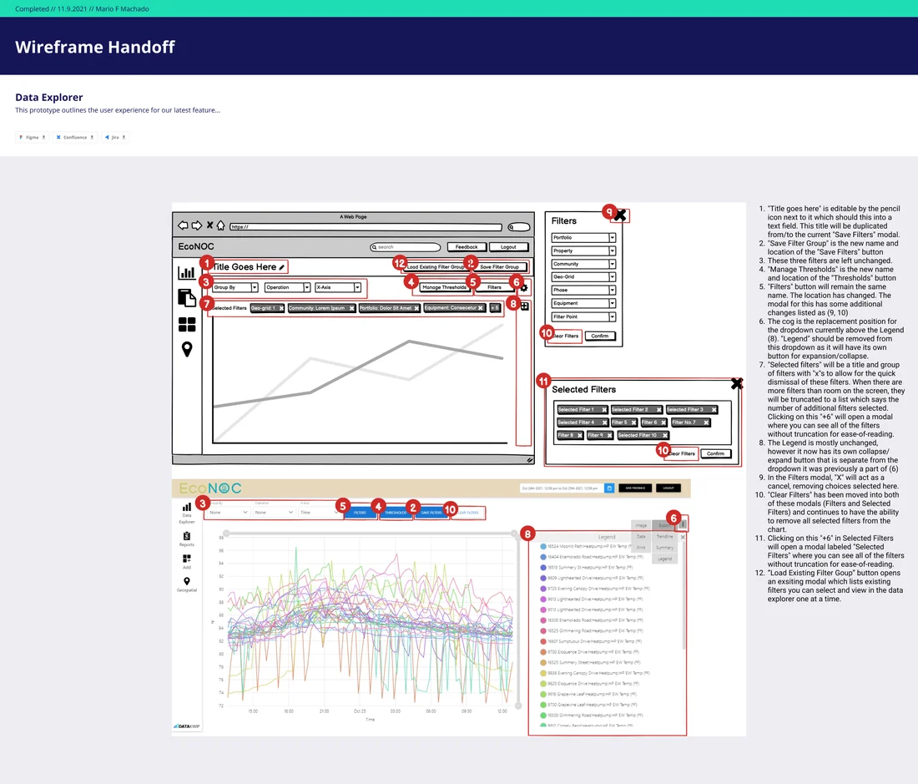
Task: Click the blue SAVE FILTERS button
Action: 431,513
